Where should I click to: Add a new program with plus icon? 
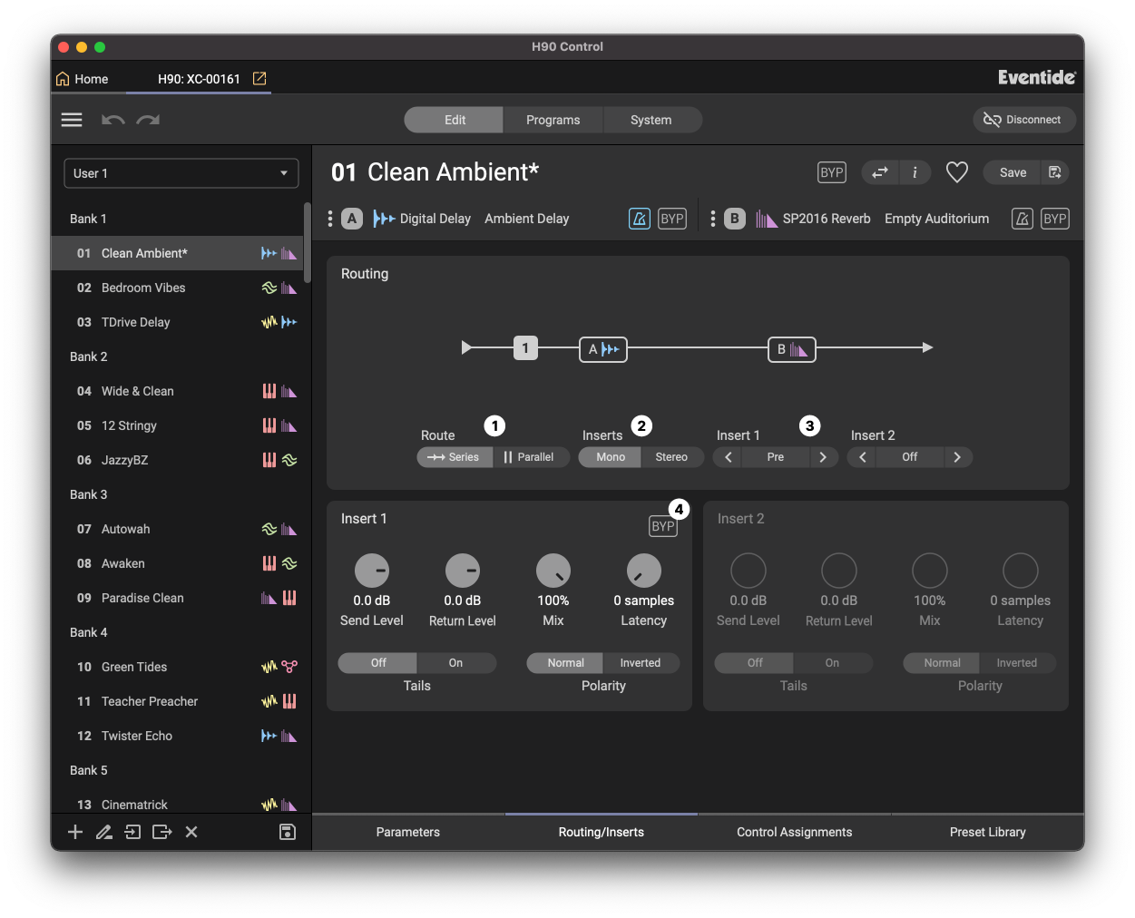[75, 832]
